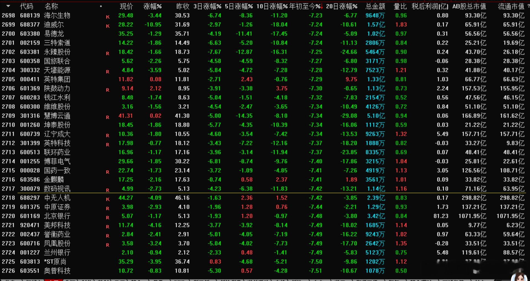The image size is (530, 281).
Task: Click the R marker beside 美邦科技
Action: [x=108, y=227]
